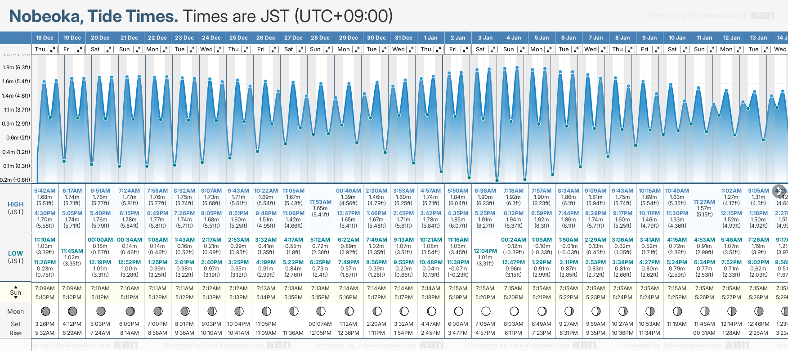Expand the Tue 13 Jan day view
788x351 pixels.
(x=766, y=49)
